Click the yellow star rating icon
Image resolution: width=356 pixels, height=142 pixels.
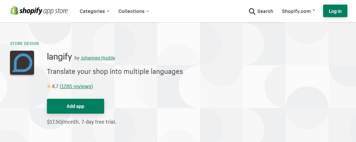[x=49, y=86]
